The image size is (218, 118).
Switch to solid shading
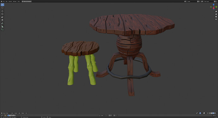pyautogui.click(x=212, y=113)
